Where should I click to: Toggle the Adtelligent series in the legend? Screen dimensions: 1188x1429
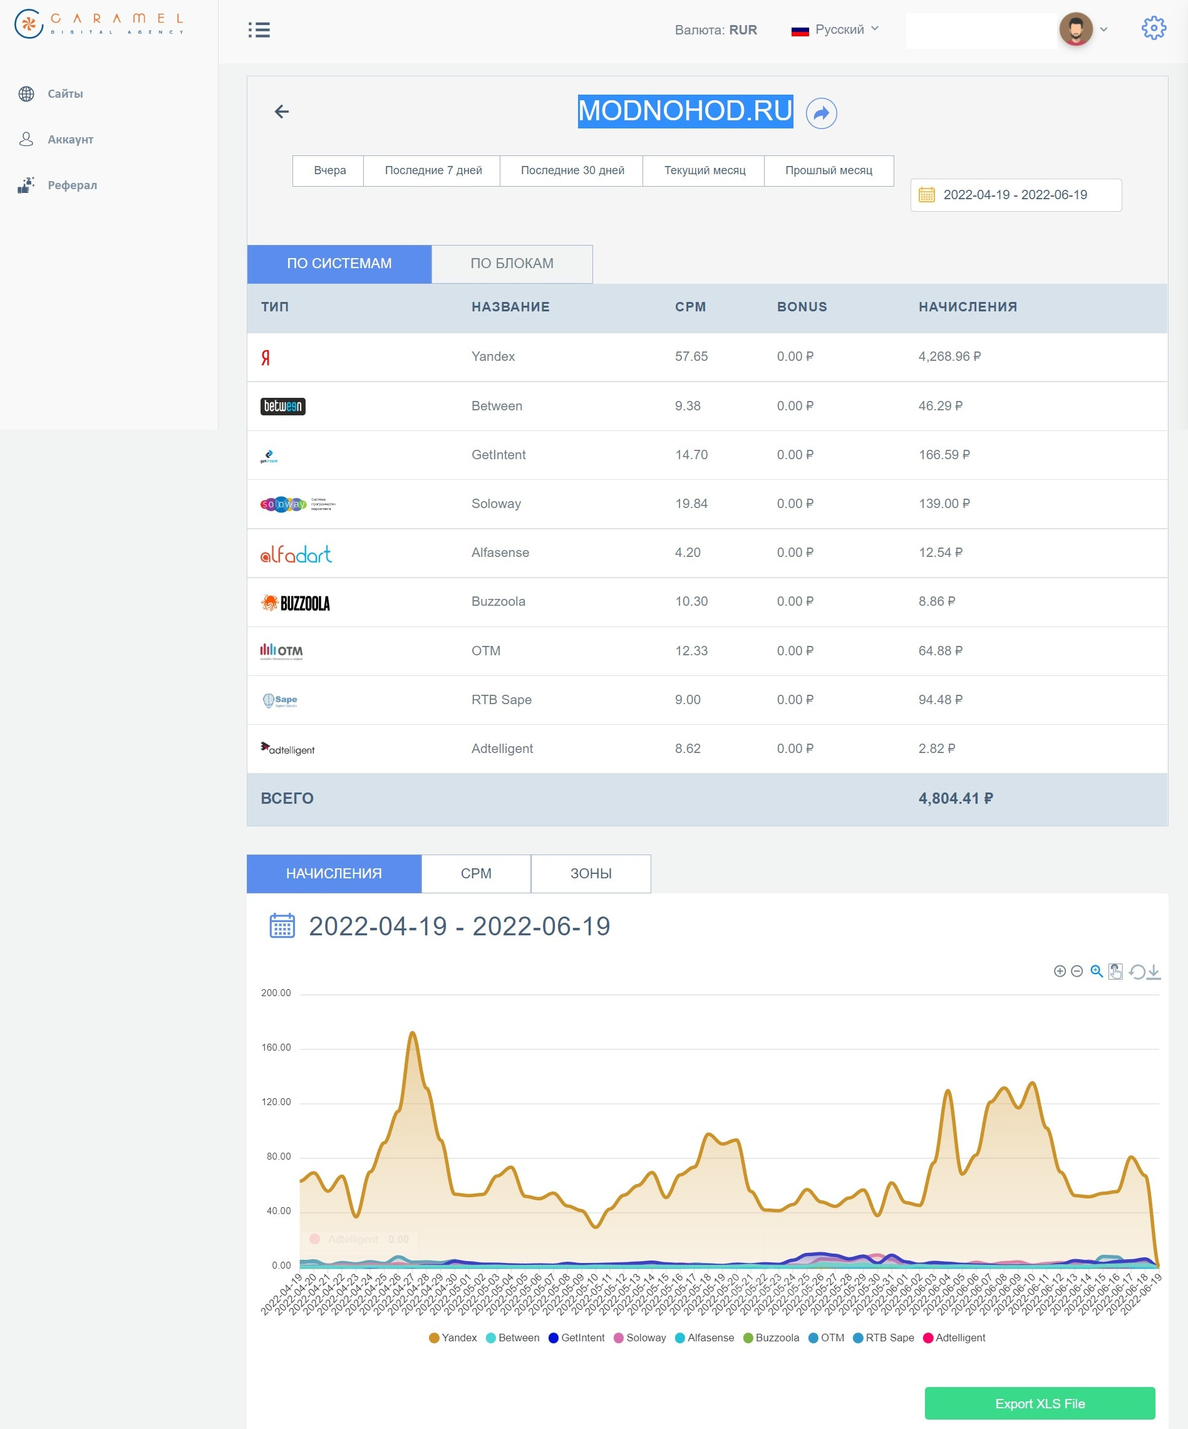tap(954, 1338)
